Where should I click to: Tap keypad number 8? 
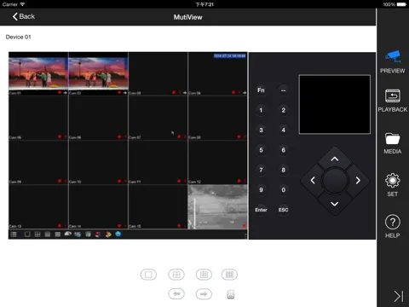click(283, 170)
